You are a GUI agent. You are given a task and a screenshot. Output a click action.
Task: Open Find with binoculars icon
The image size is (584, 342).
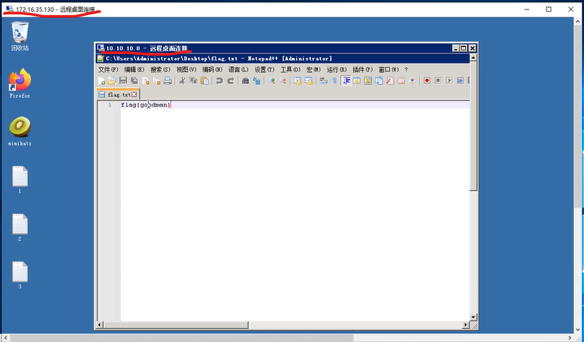click(245, 80)
